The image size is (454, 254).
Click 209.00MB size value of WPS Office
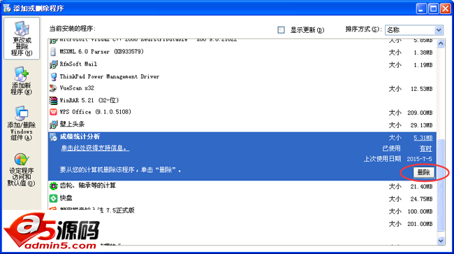(x=420, y=113)
